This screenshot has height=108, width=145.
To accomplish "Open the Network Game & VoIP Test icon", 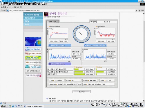I will click(85, 45).
